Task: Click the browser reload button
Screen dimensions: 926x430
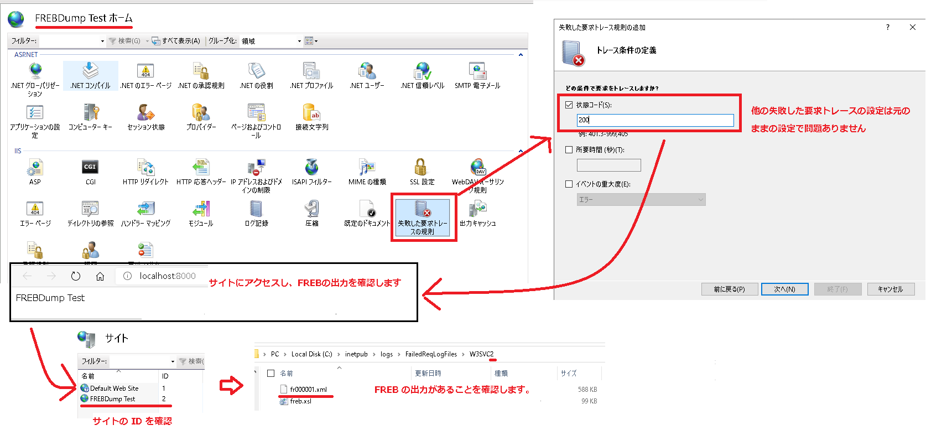Action: [x=76, y=276]
